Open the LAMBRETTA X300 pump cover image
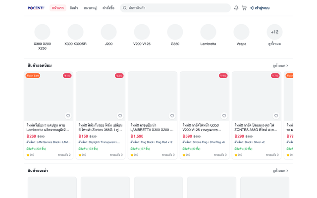This screenshot has width=317, height=198. [x=153, y=96]
